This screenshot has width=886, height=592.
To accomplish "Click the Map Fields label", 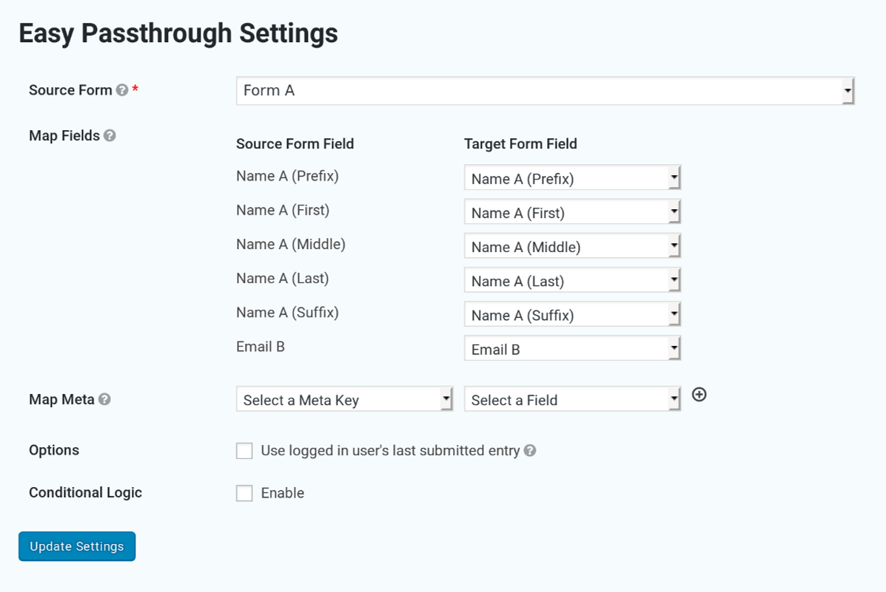I will [x=64, y=135].
